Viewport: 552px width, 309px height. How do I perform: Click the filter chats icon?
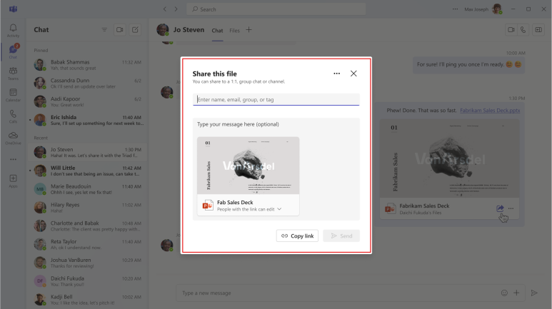(x=104, y=30)
